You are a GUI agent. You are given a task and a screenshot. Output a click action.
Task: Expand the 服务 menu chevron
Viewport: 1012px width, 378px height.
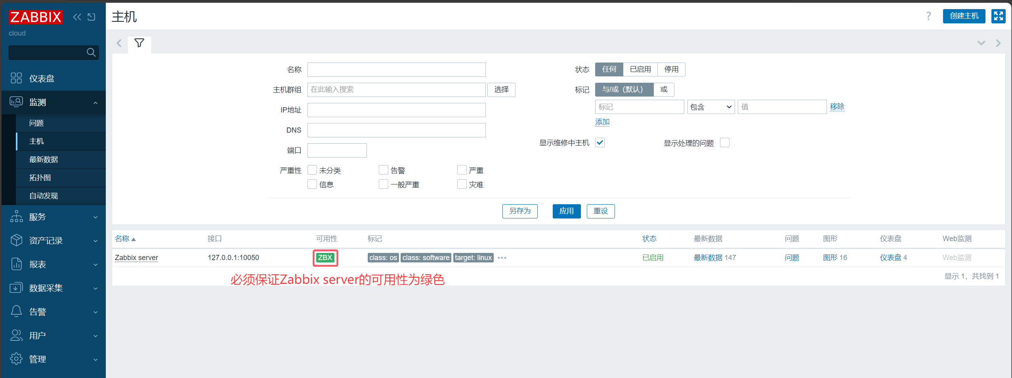coord(95,217)
